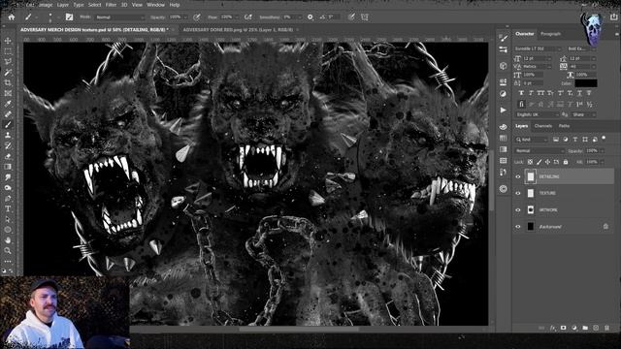This screenshot has height=349, width=621.
Task: Open the Edit Toolbar three-dots menu
Action: click(8, 261)
